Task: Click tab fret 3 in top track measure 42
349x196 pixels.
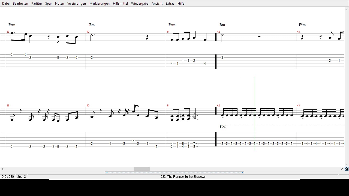Action: pyautogui.click(x=222, y=58)
